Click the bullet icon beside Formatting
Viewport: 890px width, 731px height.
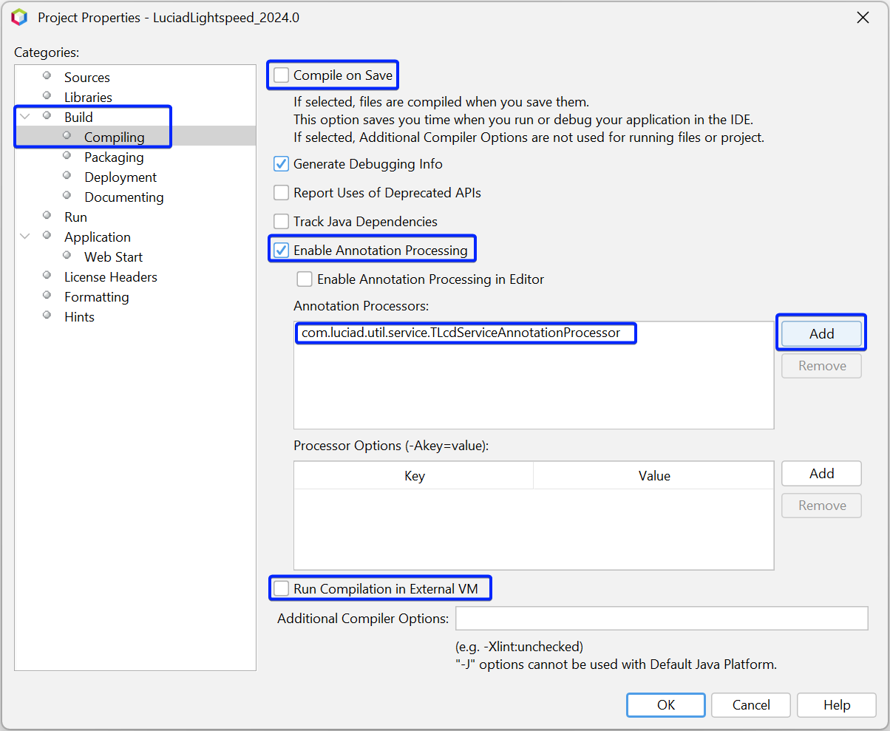click(x=47, y=295)
